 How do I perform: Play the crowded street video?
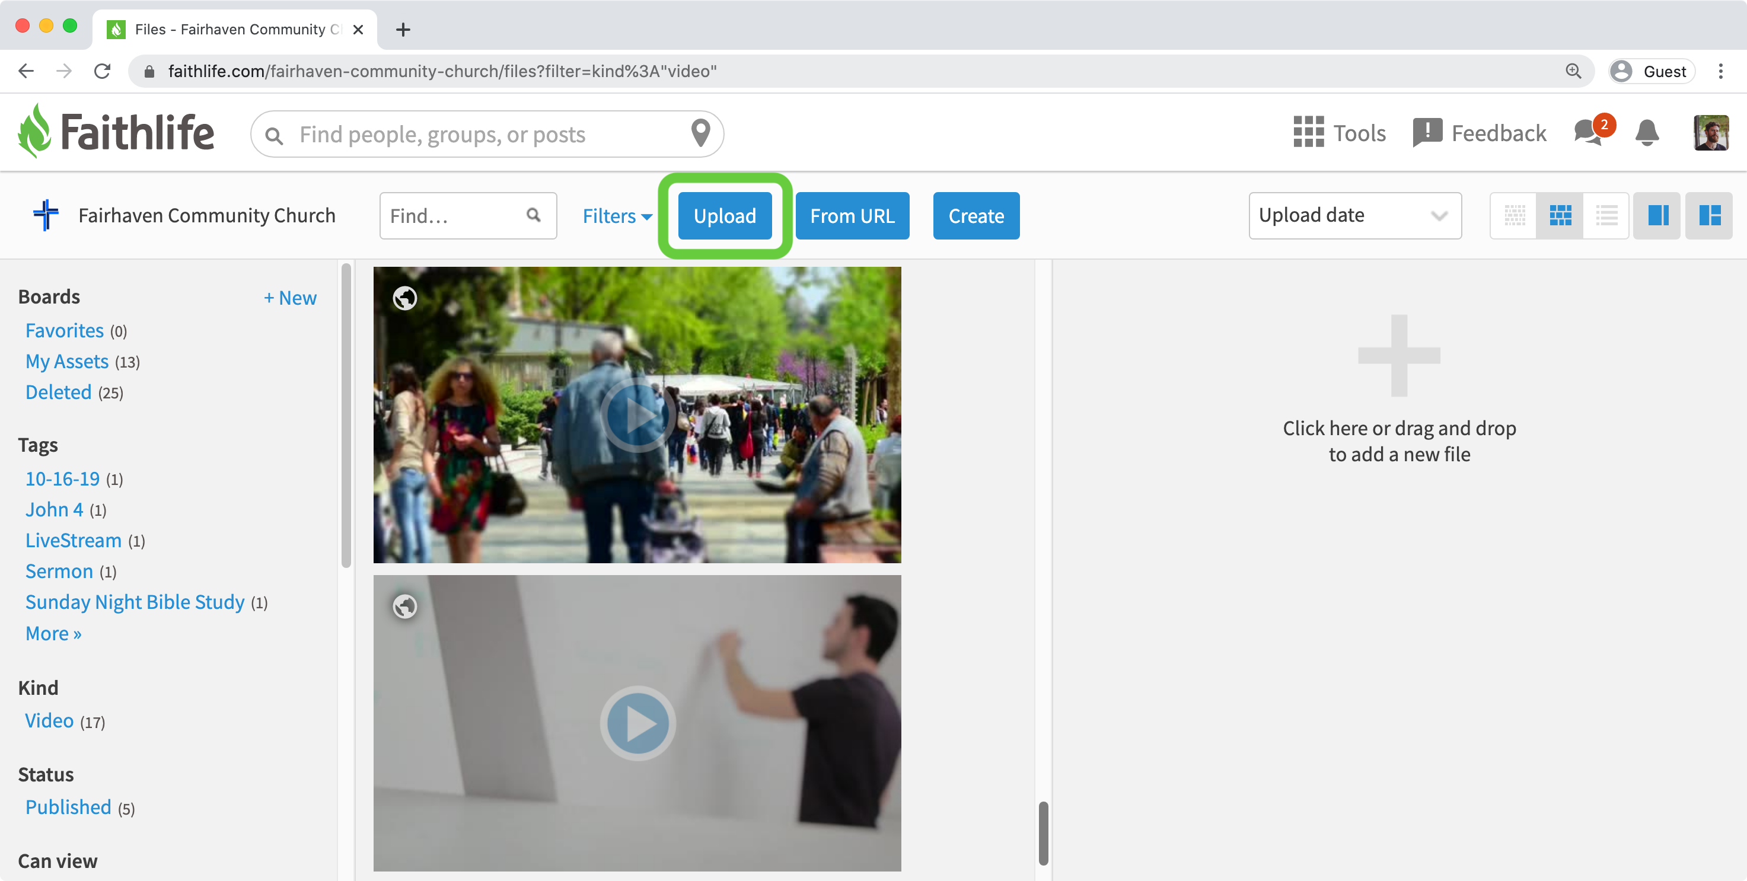tap(637, 414)
